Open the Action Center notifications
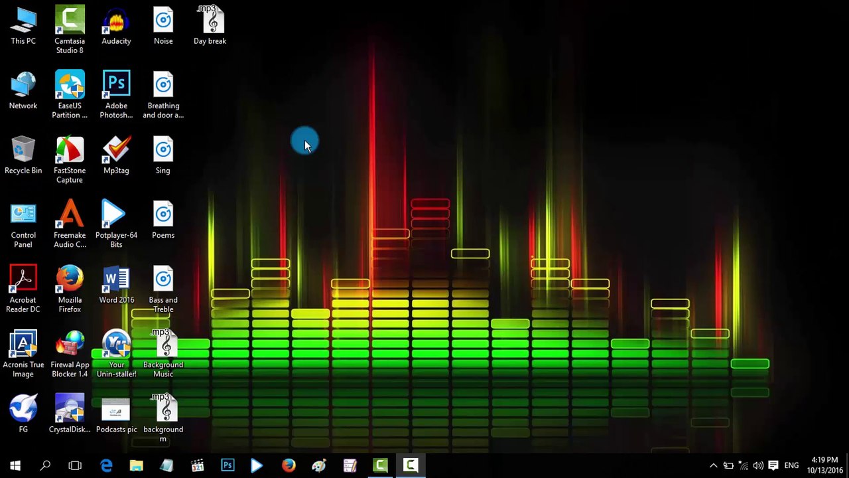The height and width of the screenshot is (478, 849). point(773,465)
